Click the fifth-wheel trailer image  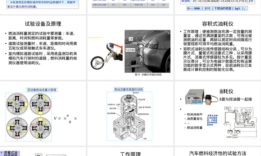pyautogui.click(x=106, y=56)
